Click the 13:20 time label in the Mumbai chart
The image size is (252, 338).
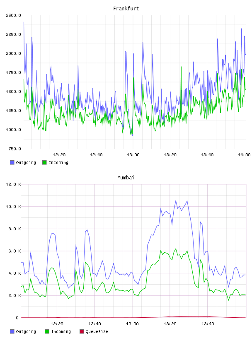tap(170, 324)
